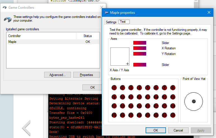Click button indicator 24
This screenshot has width=216, height=138.
tap(173, 106)
